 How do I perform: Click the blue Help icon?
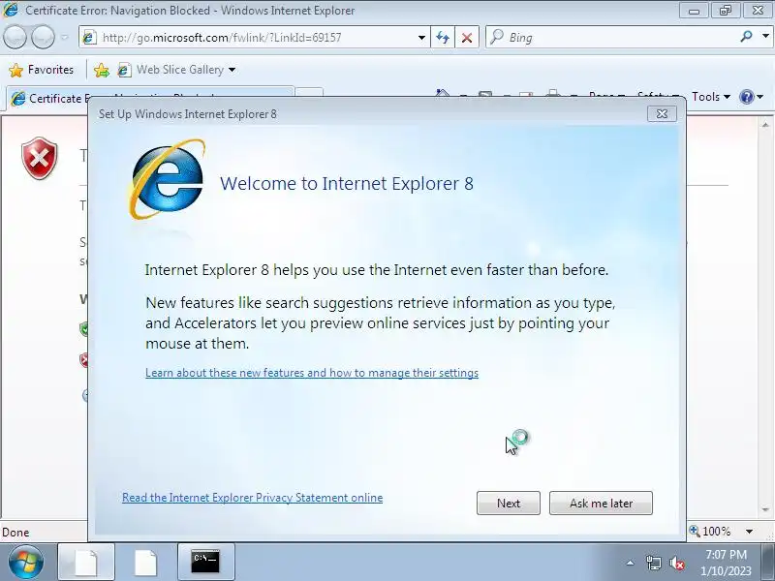(x=746, y=97)
